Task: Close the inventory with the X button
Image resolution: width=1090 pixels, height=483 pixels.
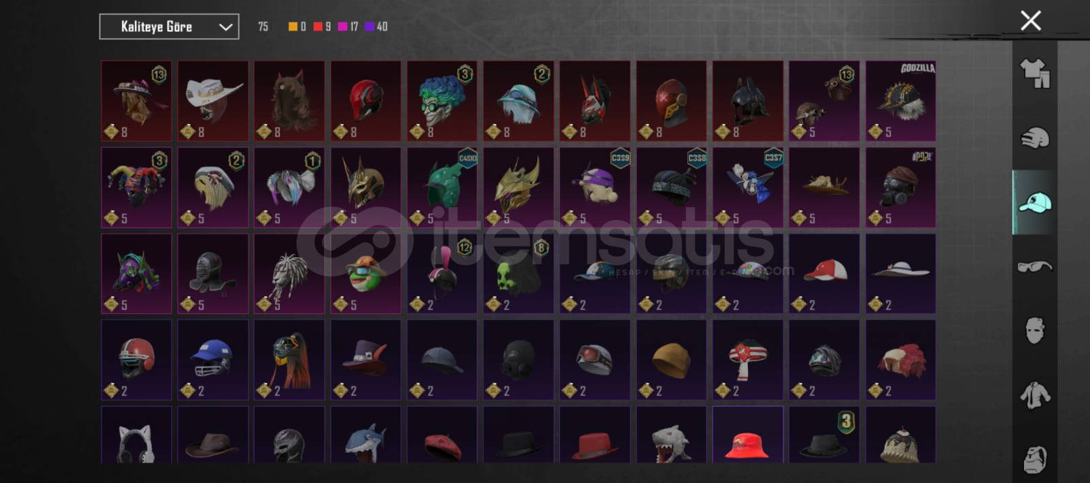Action: (x=1031, y=20)
